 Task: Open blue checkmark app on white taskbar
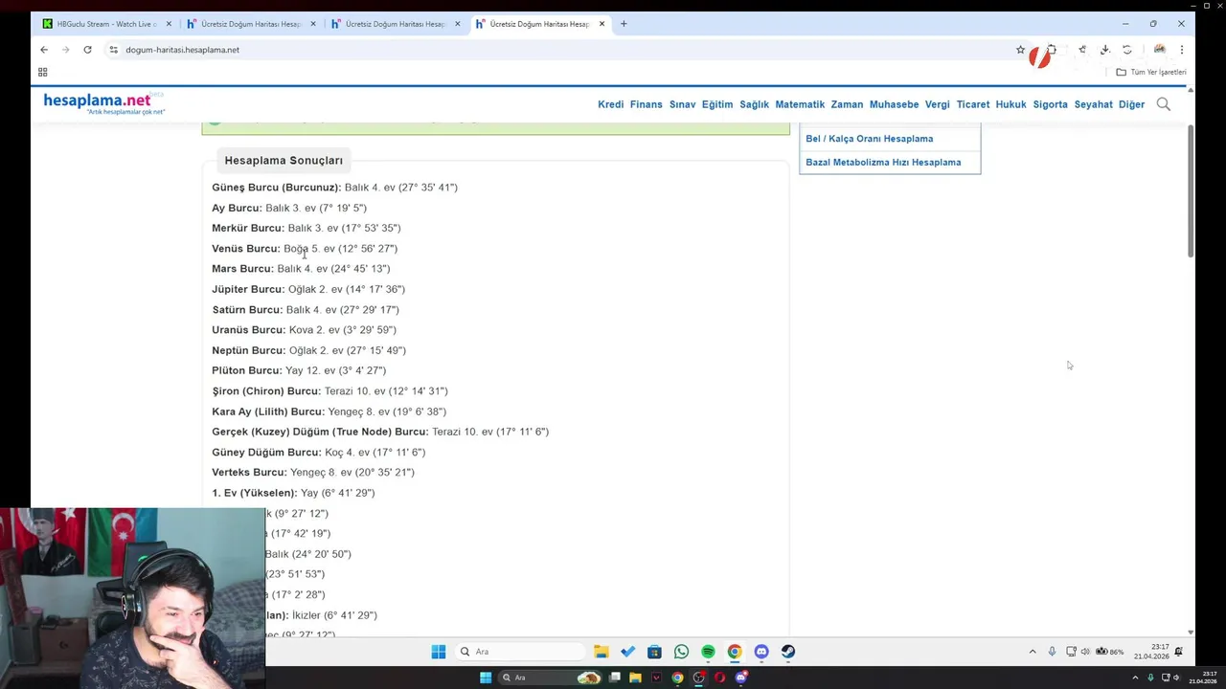(x=627, y=652)
